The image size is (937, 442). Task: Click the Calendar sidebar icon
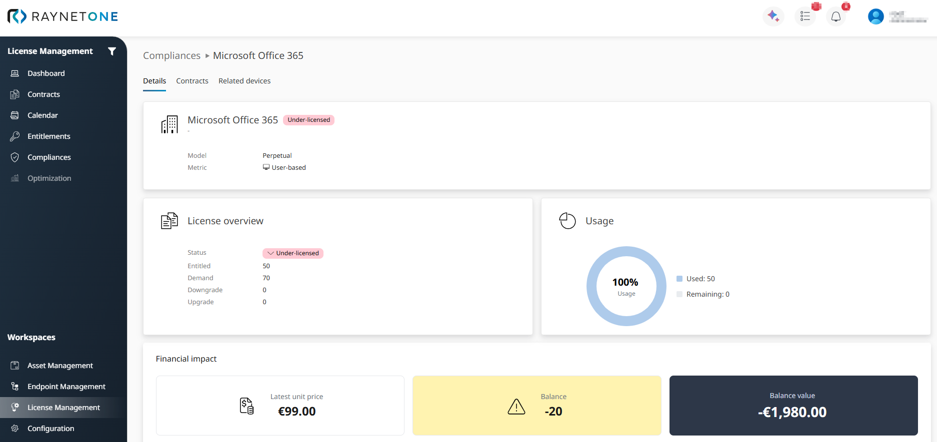15,115
